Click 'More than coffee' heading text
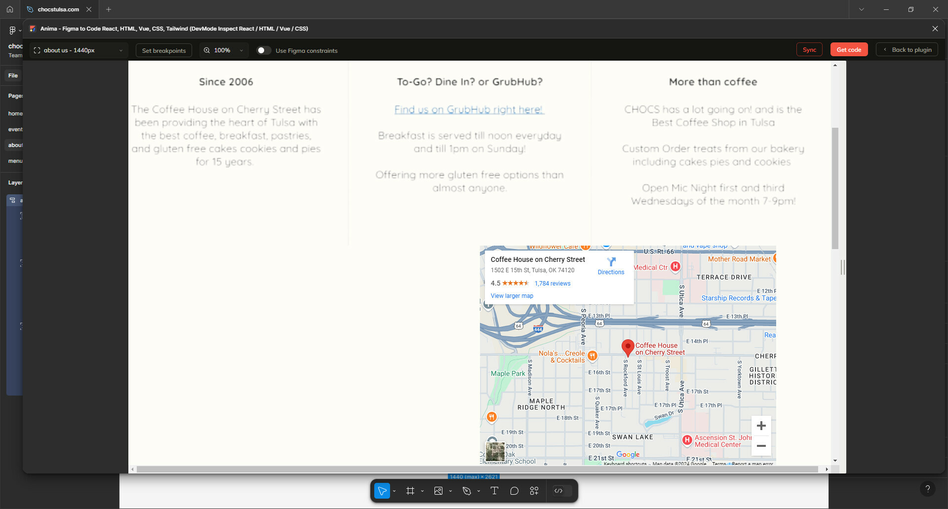 point(713,82)
